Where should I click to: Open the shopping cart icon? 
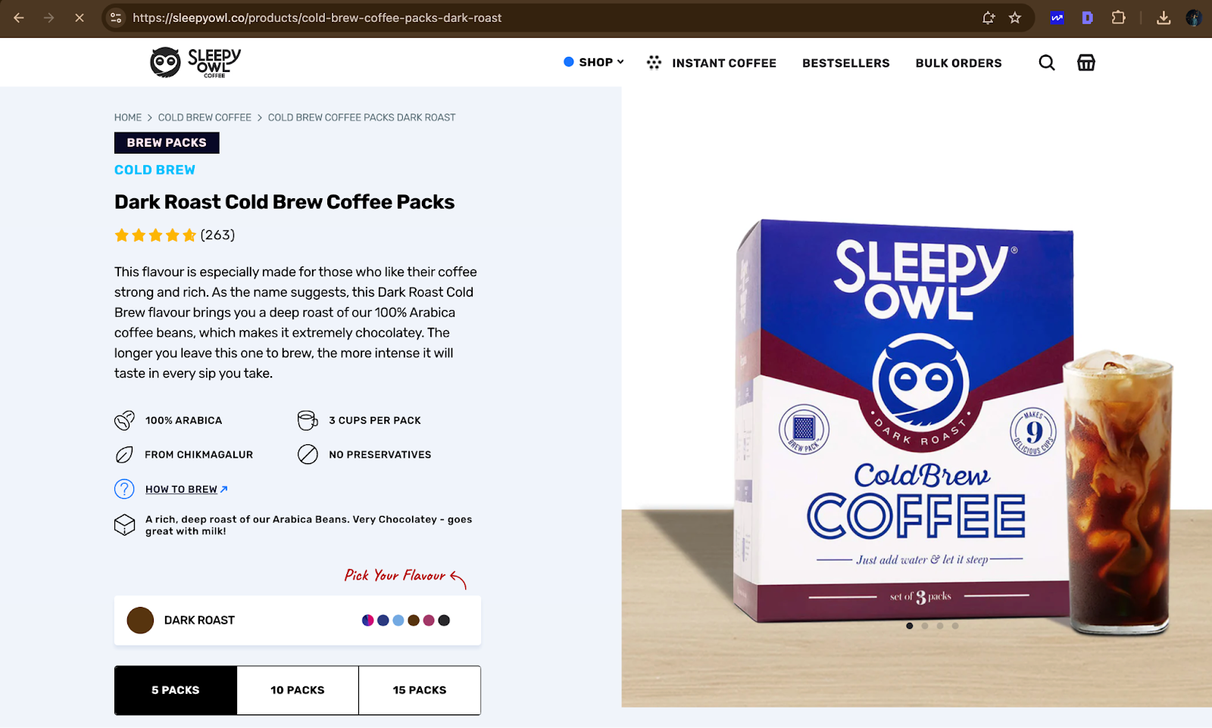[1086, 63]
